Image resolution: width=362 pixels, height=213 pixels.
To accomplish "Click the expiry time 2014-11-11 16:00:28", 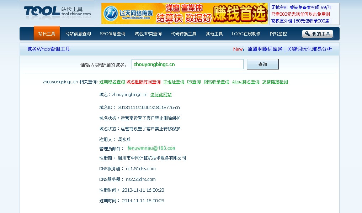I will point(143,201).
